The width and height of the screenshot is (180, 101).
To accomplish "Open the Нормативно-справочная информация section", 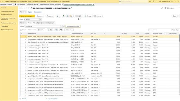I will click(x=8, y=19).
